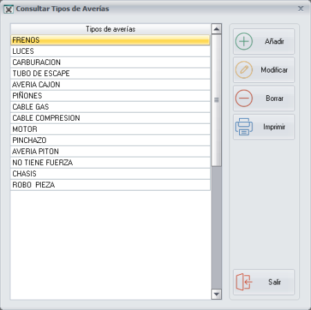The image size is (311, 310).
Task: Click the green plus Añadir icon
Action: coord(244,41)
